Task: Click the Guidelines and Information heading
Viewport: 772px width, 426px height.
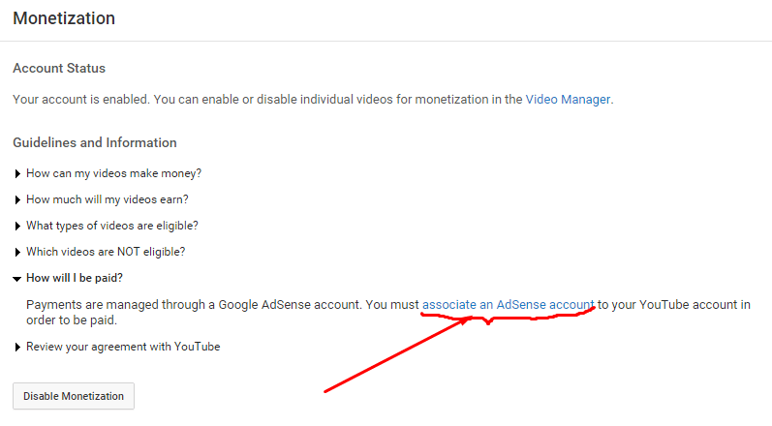Action: pyautogui.click(x=95, y=142)
